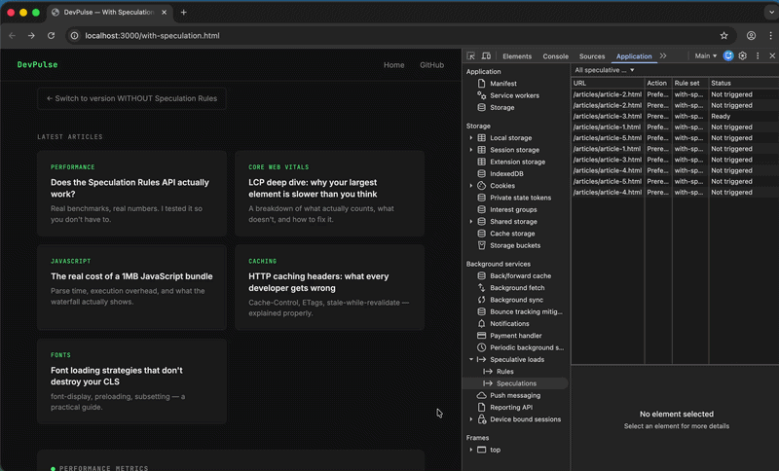Reload the page with the refresh button

[x=52, y=36]
